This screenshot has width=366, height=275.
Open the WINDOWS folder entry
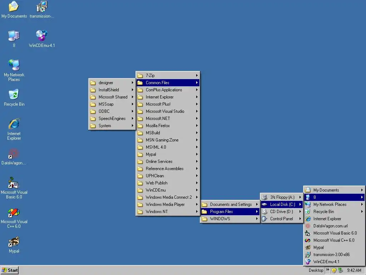230,219
